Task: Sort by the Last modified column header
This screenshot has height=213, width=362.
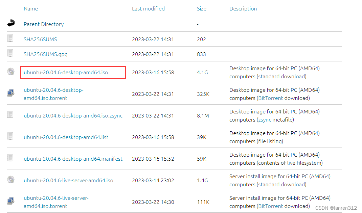Action: (148, 9)
